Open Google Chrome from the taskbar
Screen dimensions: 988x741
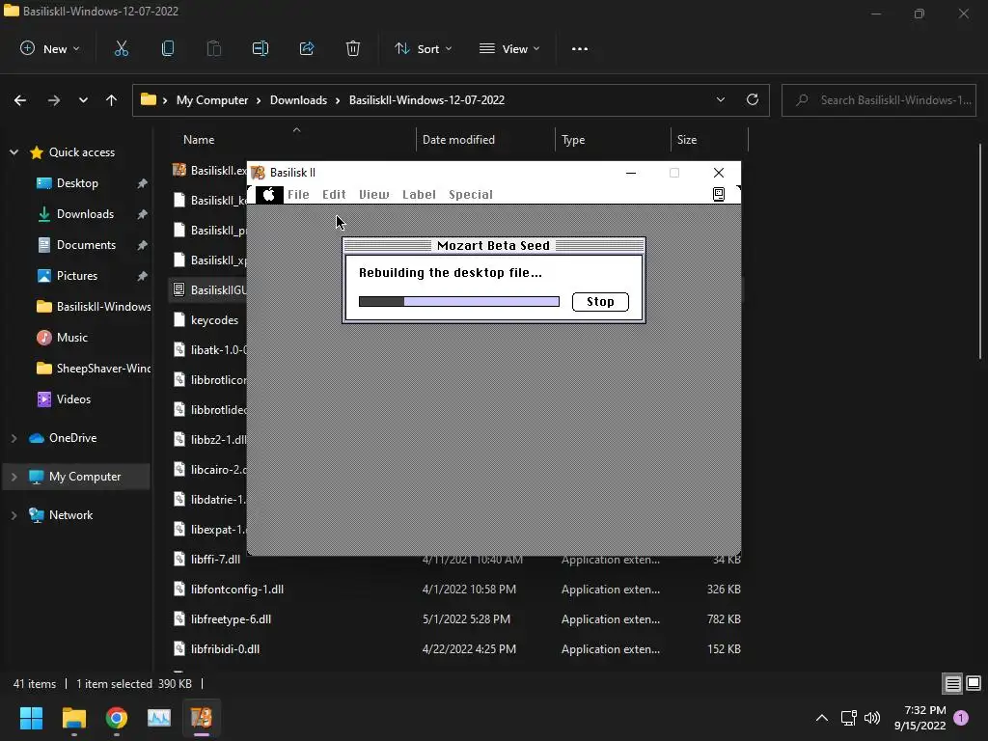[x=117, y=718]
